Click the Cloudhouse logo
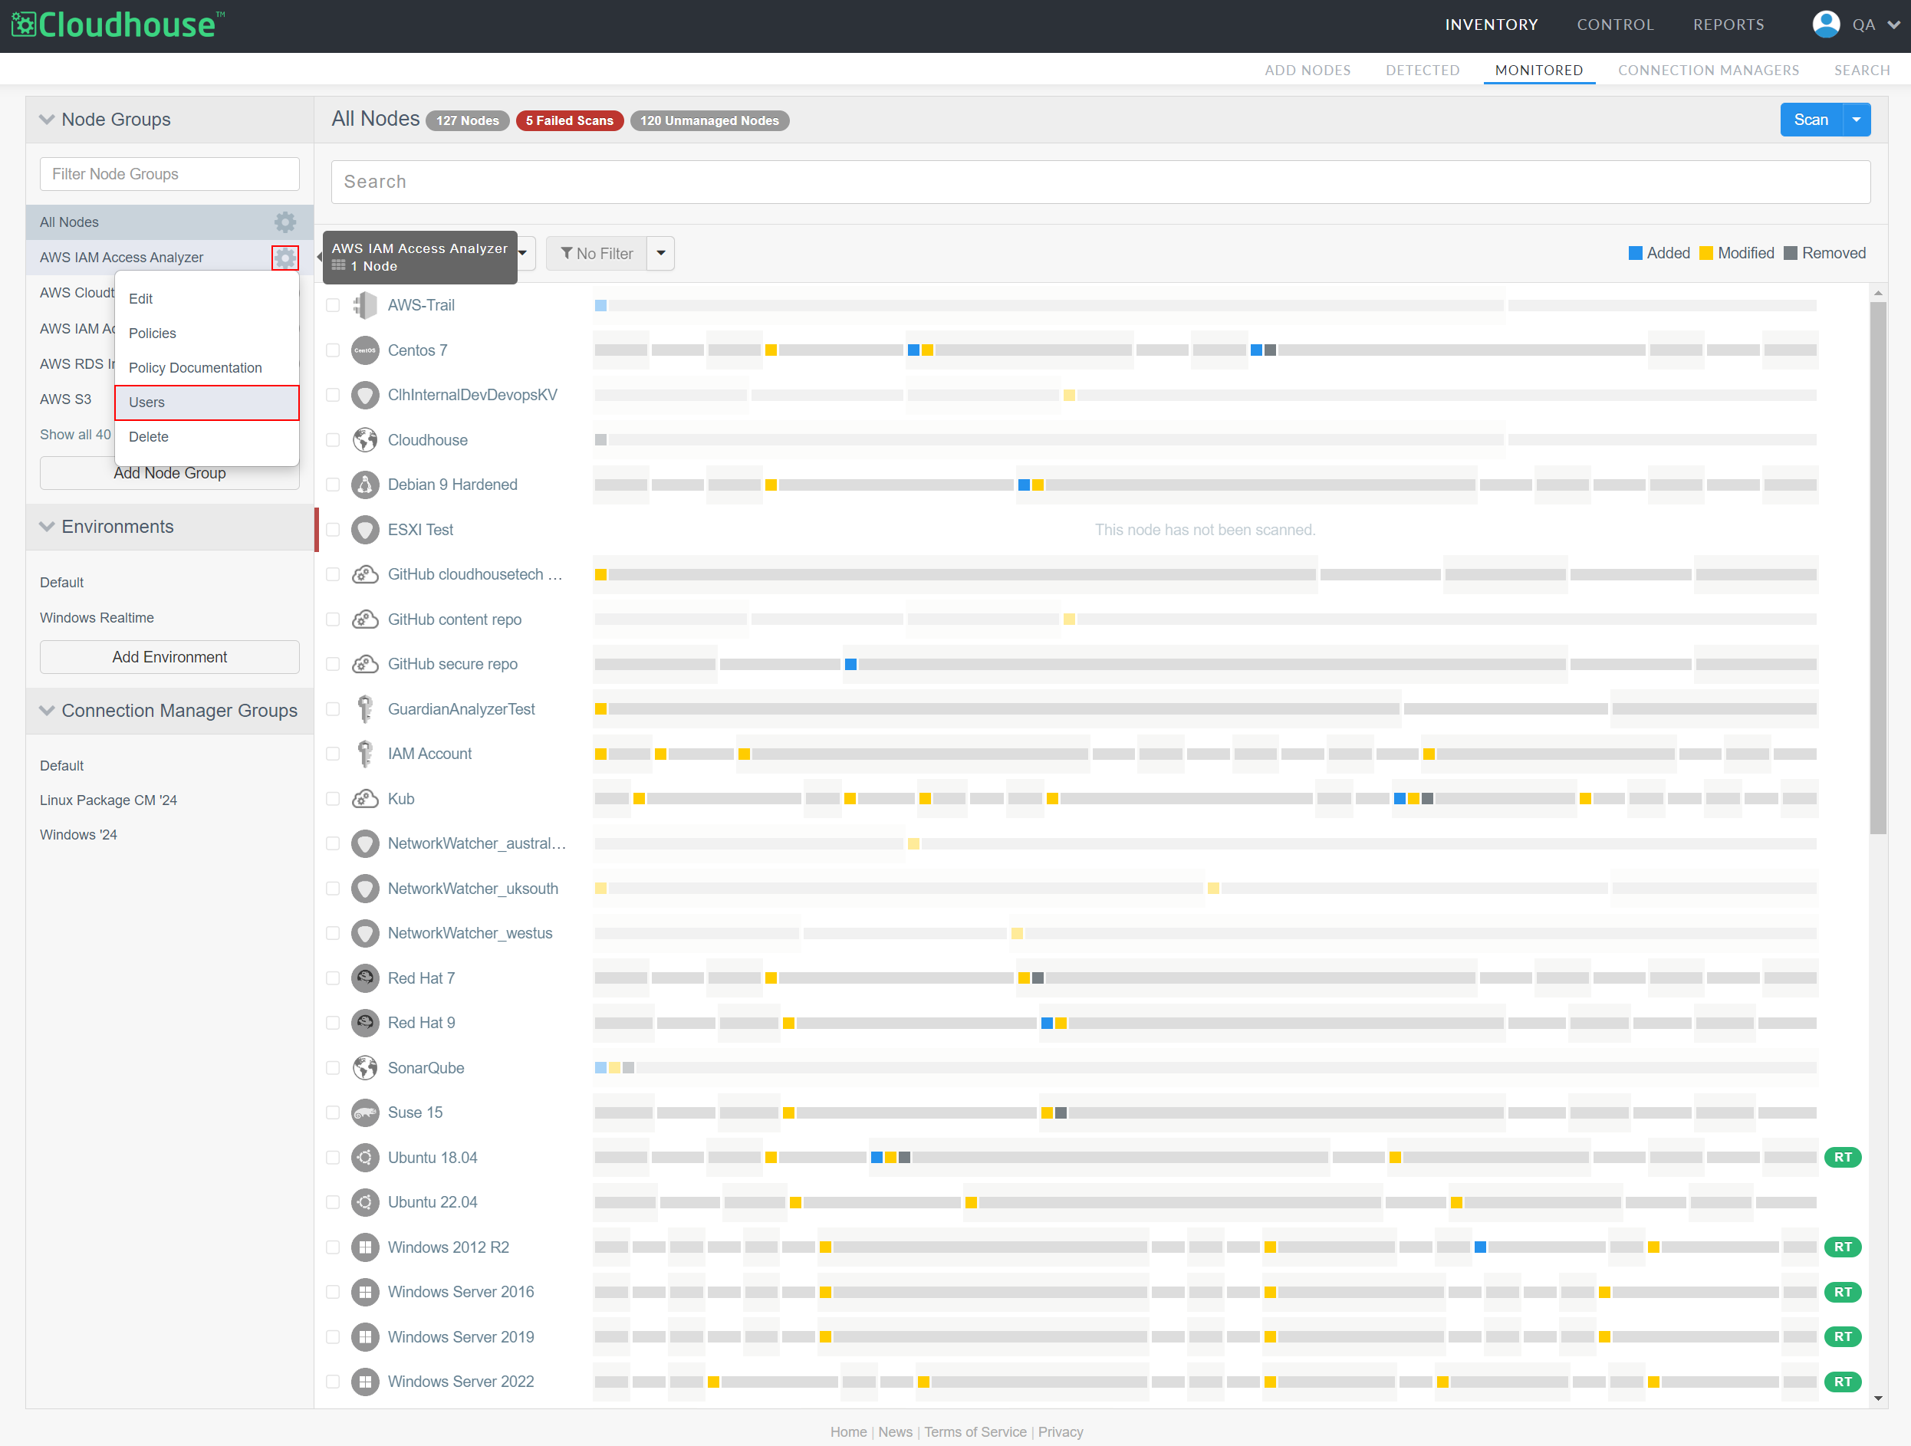Viewport: 1911px width, 1446px height. [117, 25]
